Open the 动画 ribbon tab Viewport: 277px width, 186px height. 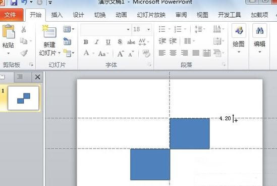121,15
